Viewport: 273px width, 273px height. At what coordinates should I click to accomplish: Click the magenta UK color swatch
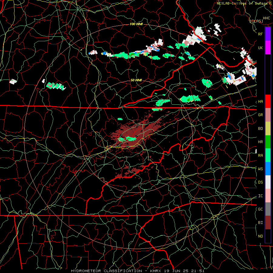pyautogui.click(x=268, y=48)
